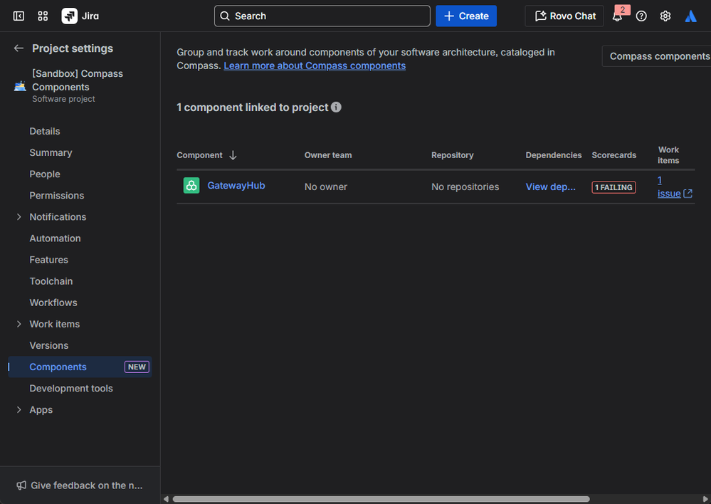Click the No owner cell
Screen dimensions: 711x504
pos(325,187)
